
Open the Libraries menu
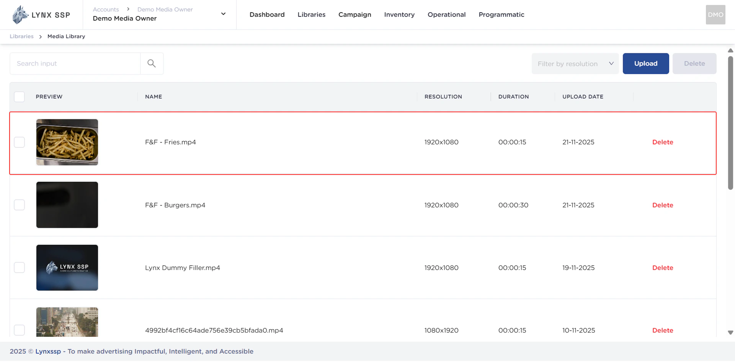point(312,15)
